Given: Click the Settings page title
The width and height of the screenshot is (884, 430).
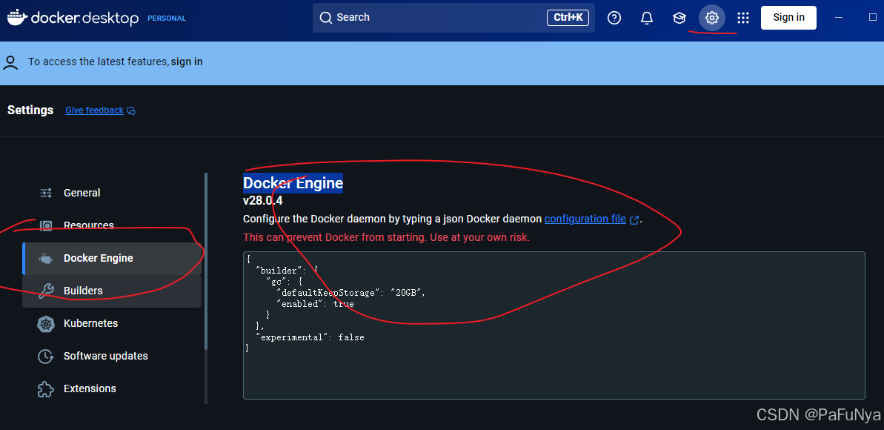Looking at the screenshot, I should click(x=30, y=110).
